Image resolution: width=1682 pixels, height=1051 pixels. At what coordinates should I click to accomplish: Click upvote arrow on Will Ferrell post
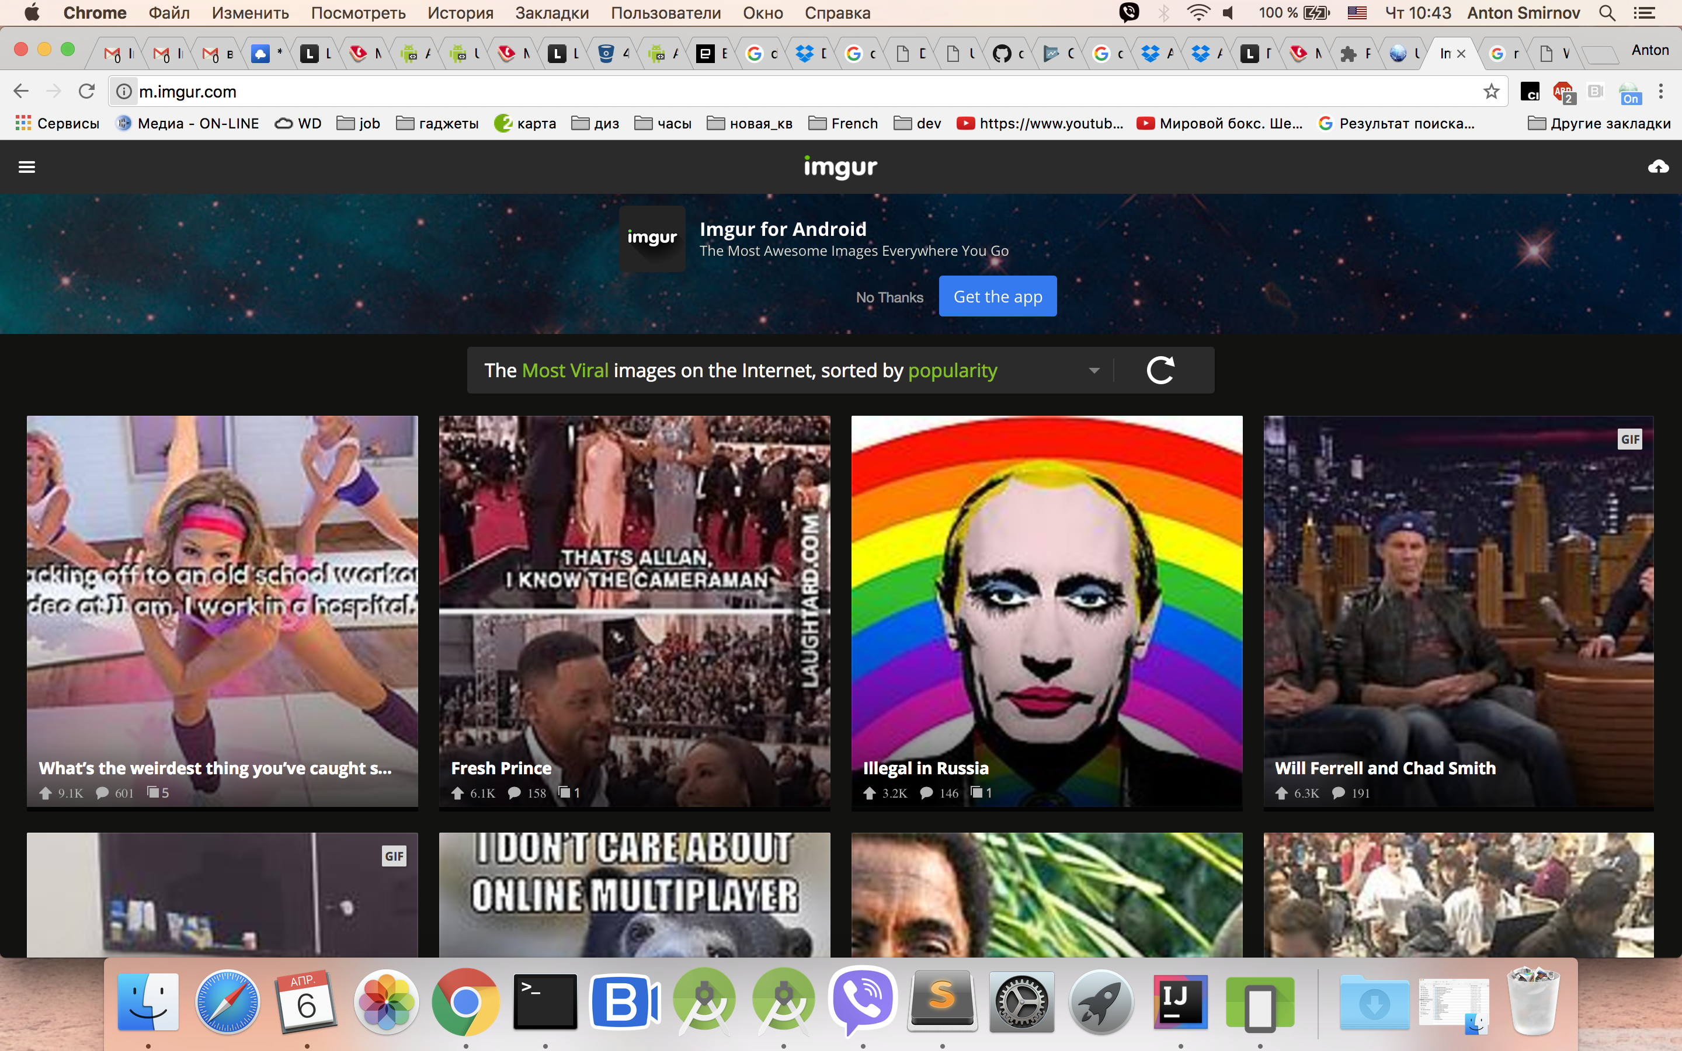coord(1281,793)
